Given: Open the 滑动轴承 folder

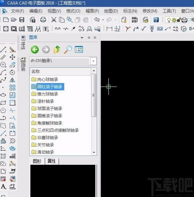Looking at the screenshot, I should click(42, 152).
